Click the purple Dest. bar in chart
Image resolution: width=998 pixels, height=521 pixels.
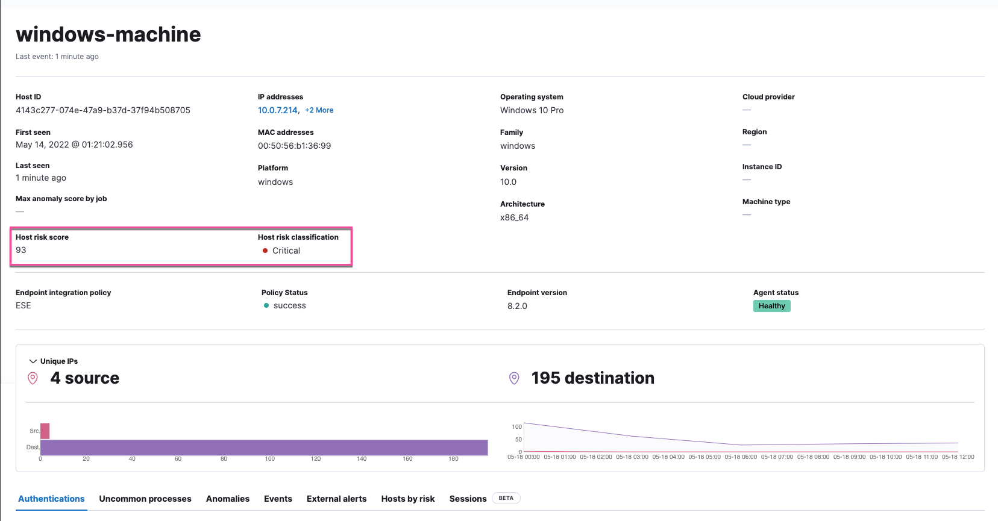264,448
